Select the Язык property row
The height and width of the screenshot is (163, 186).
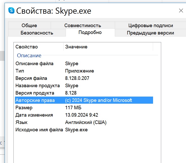[84, 122]
